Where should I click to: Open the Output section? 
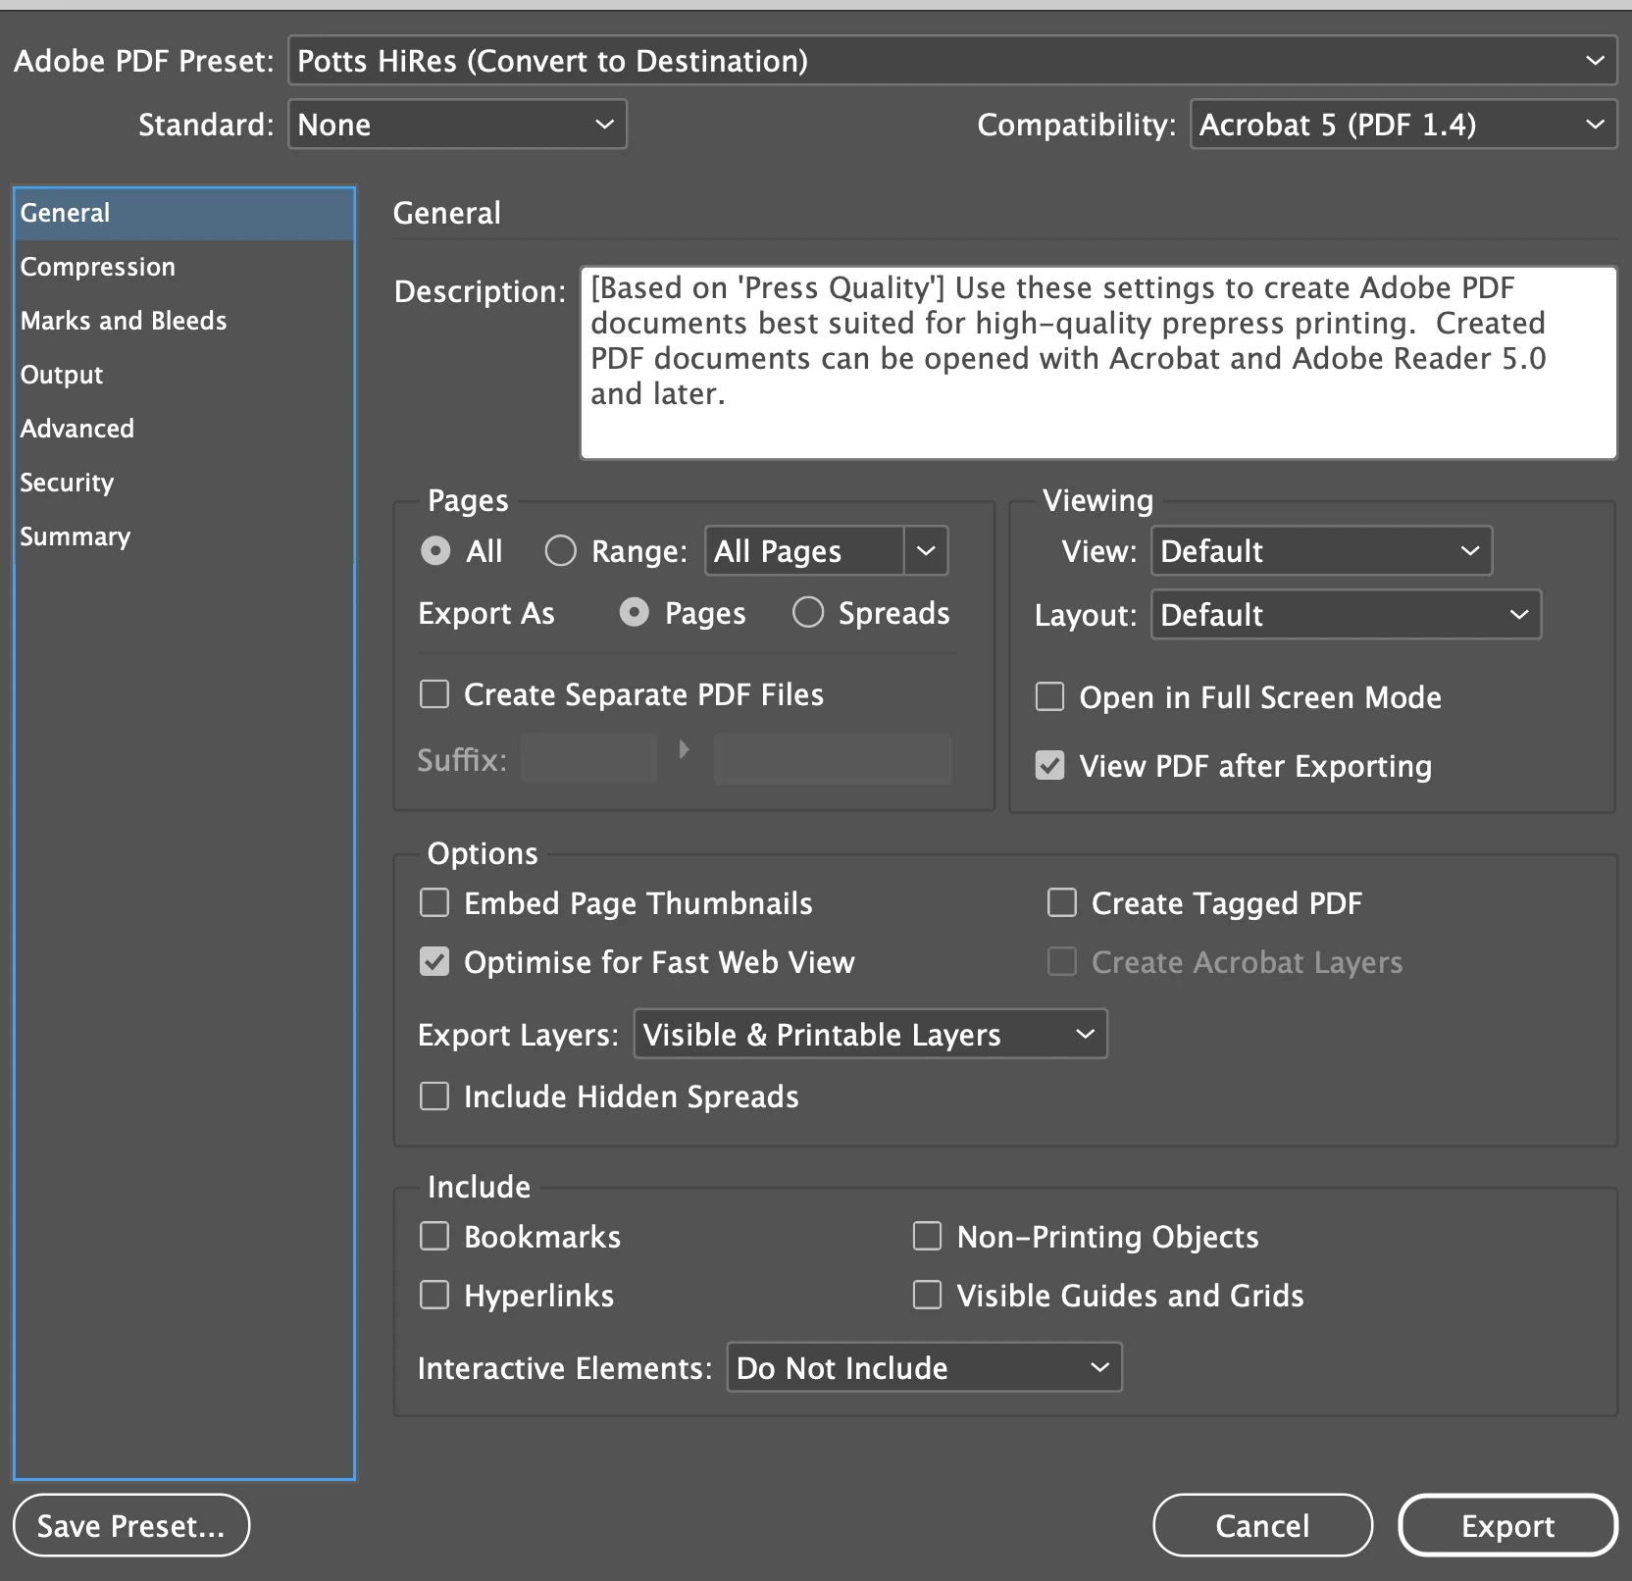coord(184,375)
